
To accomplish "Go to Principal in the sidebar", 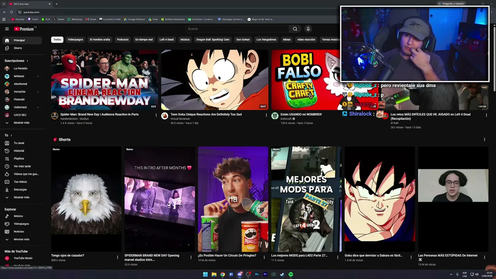I will click(22, 40).
